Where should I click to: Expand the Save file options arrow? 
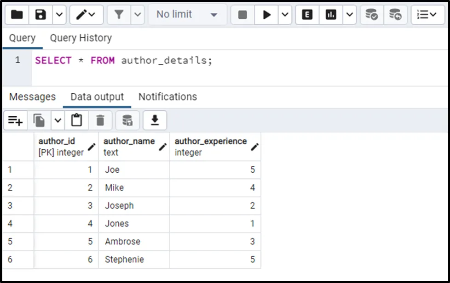pyautogui.click(x=59, y=15)
